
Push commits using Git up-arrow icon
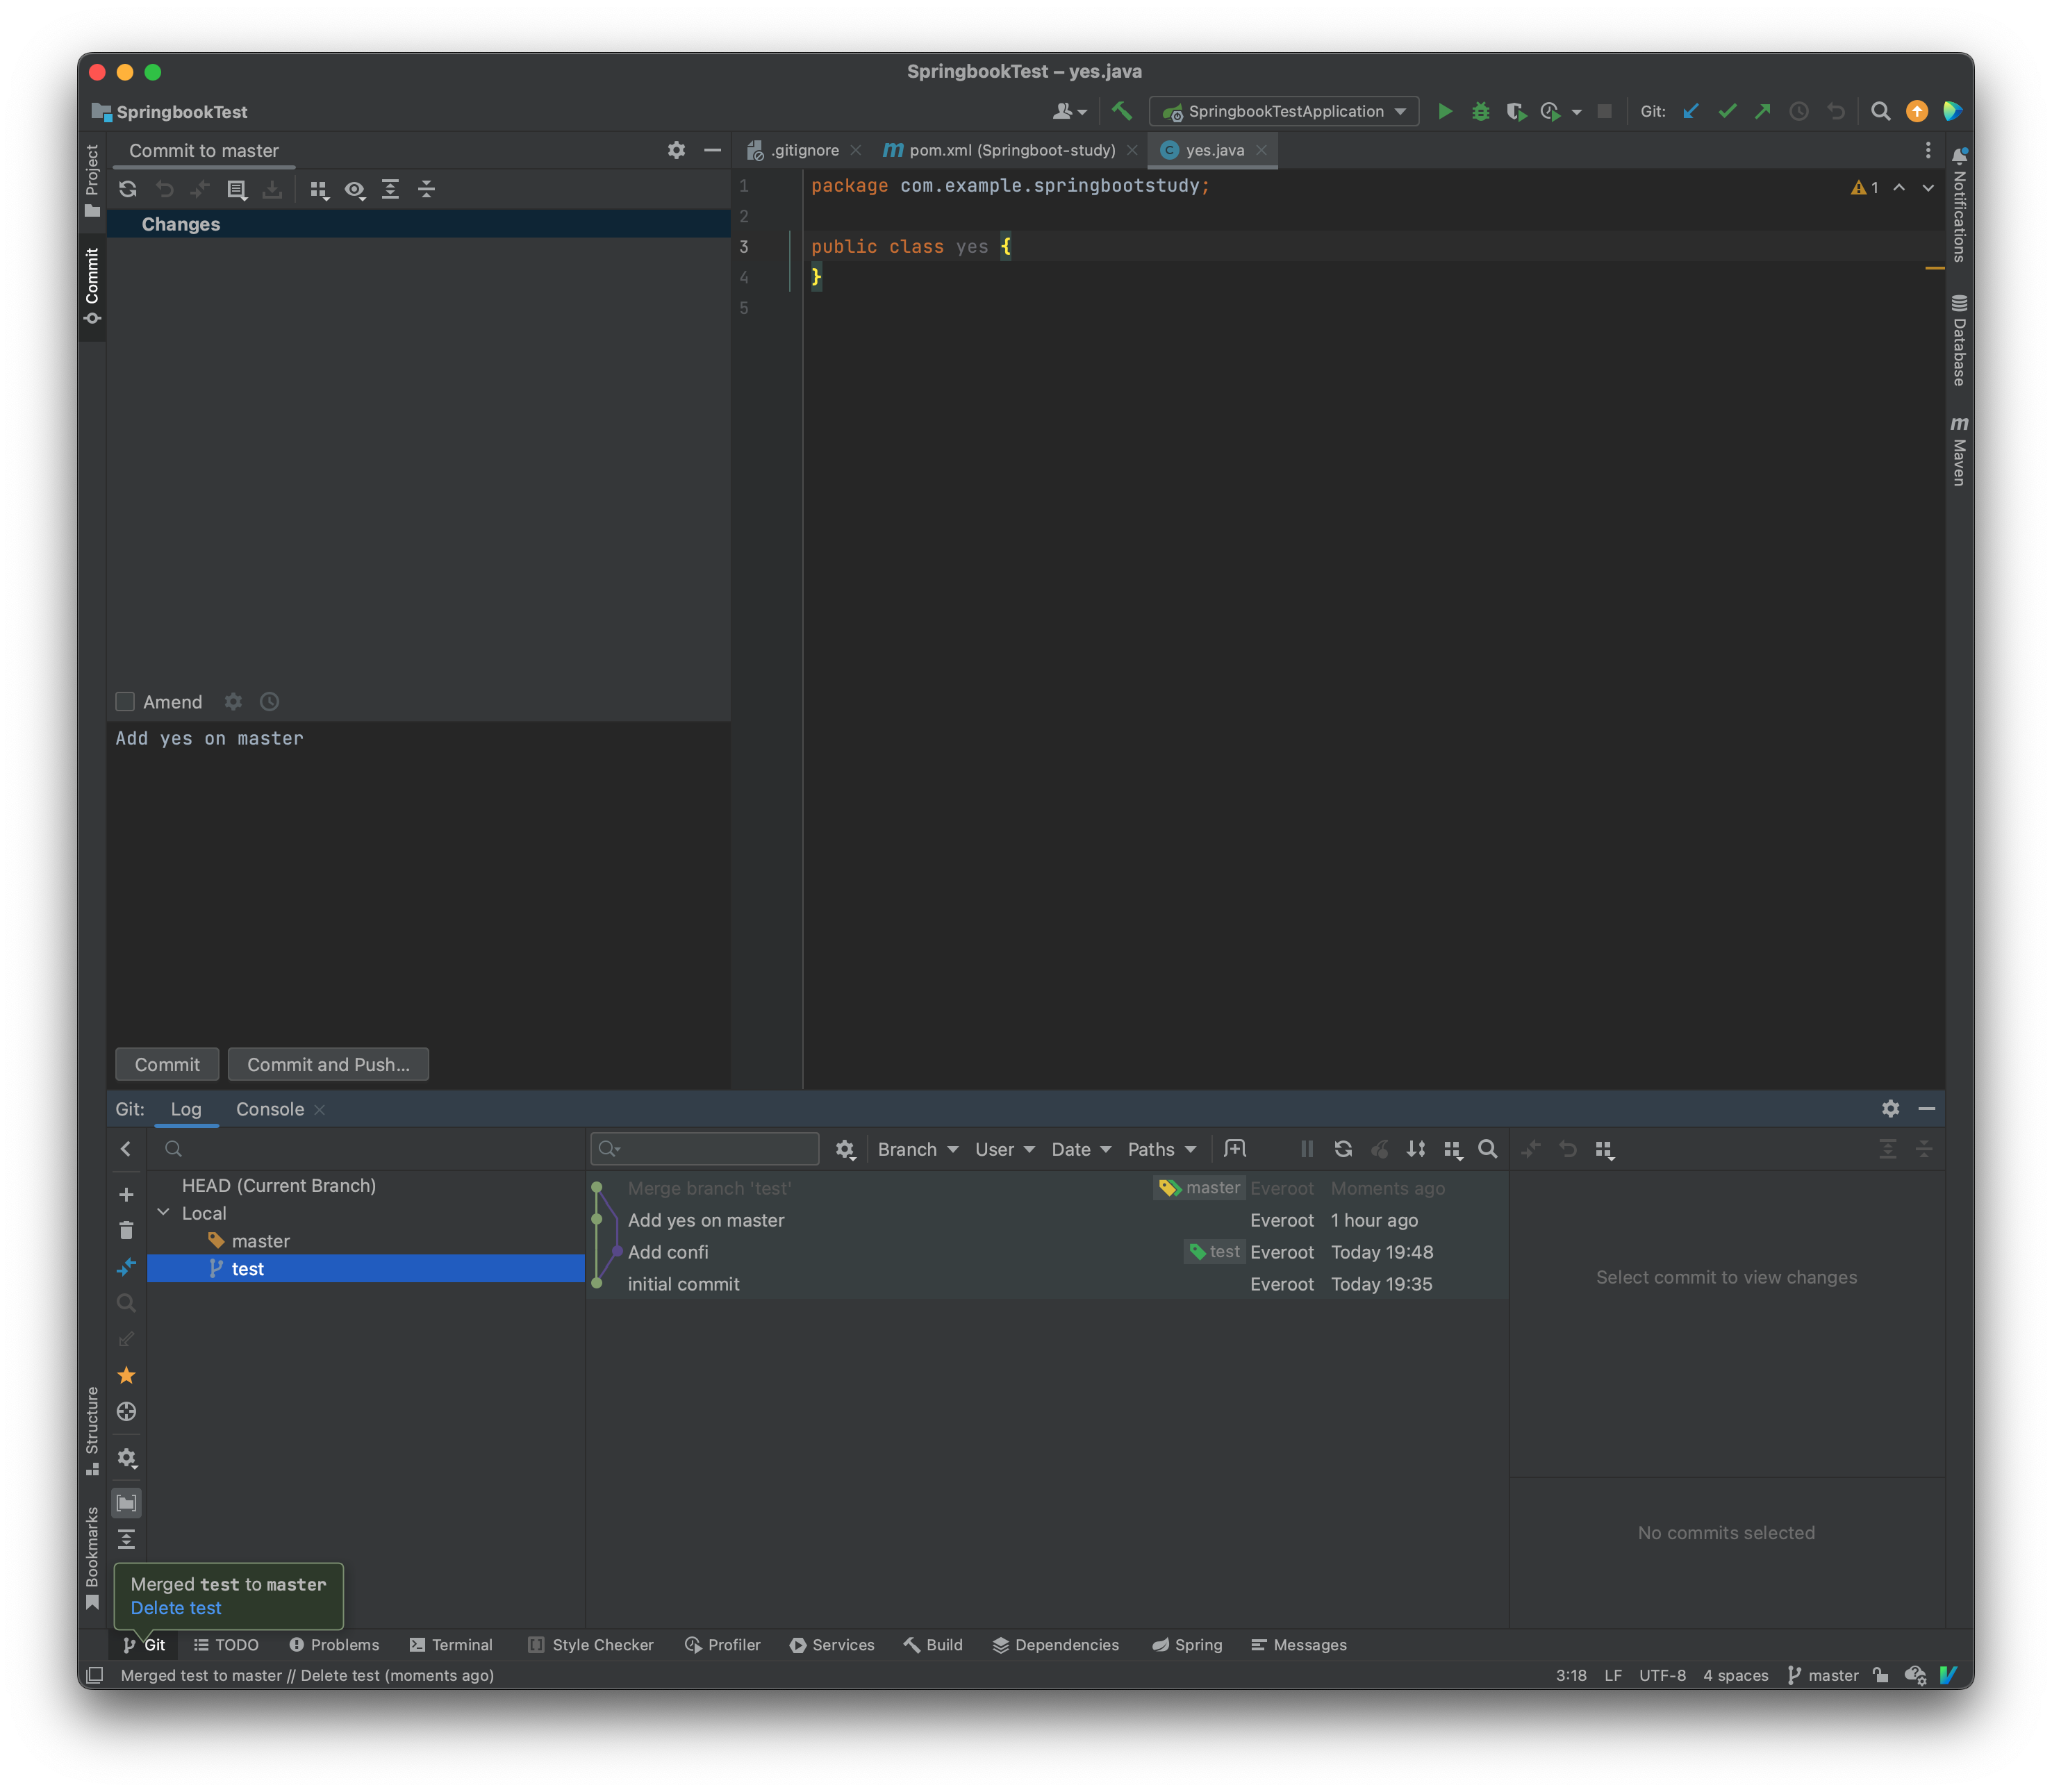[1762, 111]
